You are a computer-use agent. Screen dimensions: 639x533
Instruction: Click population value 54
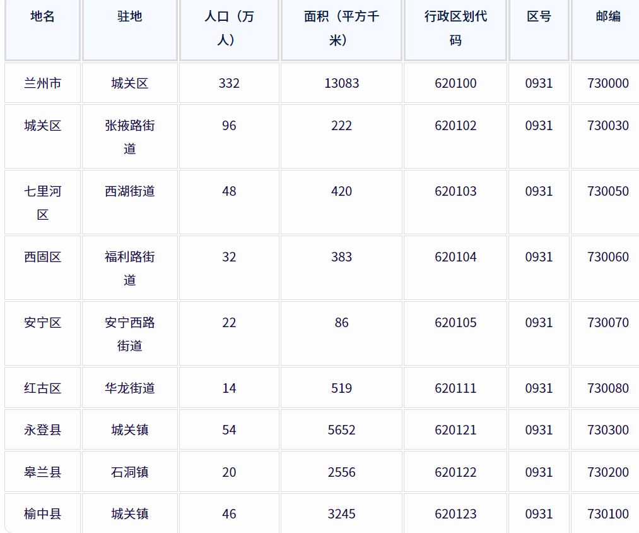coord(229,429)
